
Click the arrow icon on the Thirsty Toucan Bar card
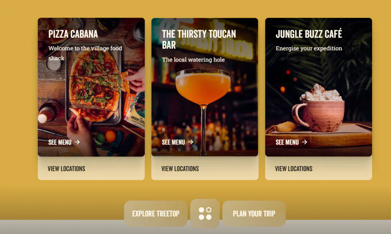click(191, 142)
